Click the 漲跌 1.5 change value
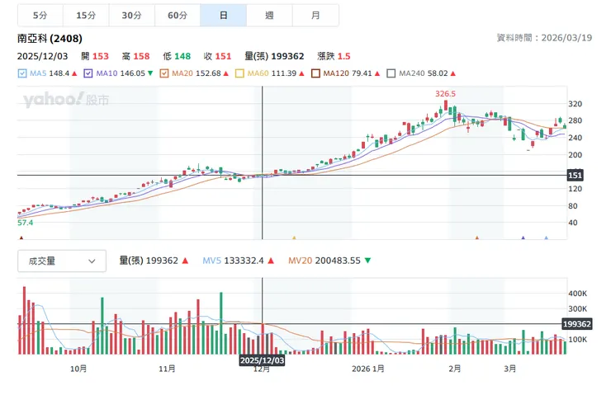611x395 pixels. point(334,56)
